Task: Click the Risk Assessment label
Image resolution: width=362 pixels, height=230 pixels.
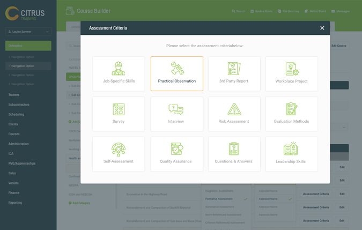Action: [x=234, y=121]
